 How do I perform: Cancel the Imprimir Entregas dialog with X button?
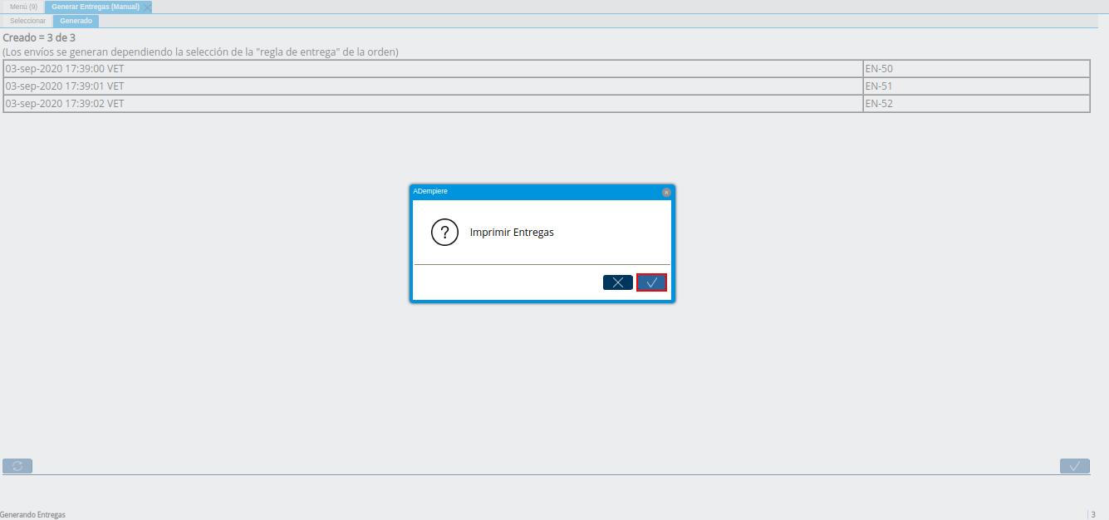(x=618, y=282)
